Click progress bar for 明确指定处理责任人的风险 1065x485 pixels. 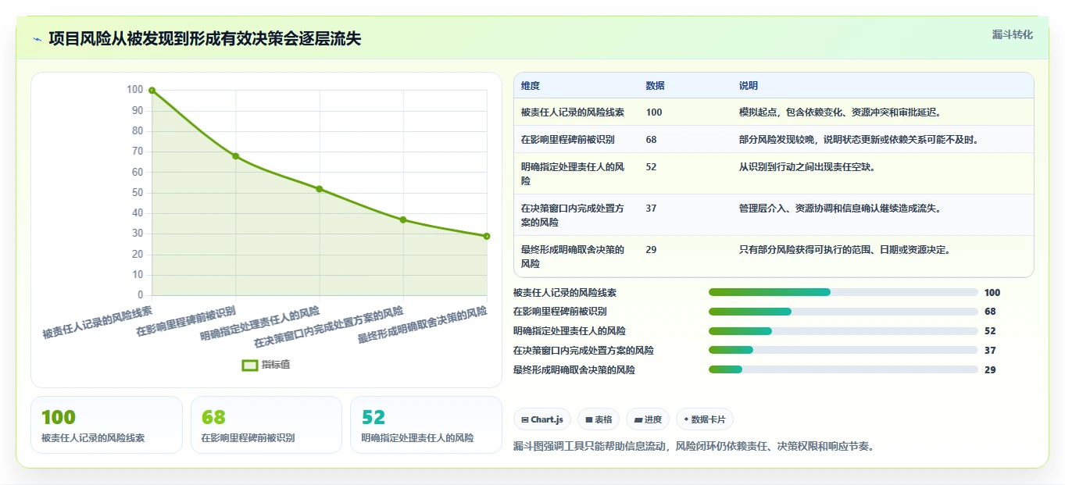coord(843,331)
